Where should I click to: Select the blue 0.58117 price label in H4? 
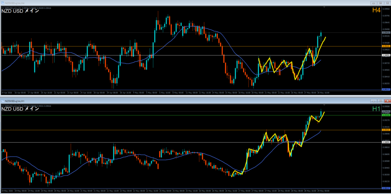pyautogui.click(x=386, y=90)
